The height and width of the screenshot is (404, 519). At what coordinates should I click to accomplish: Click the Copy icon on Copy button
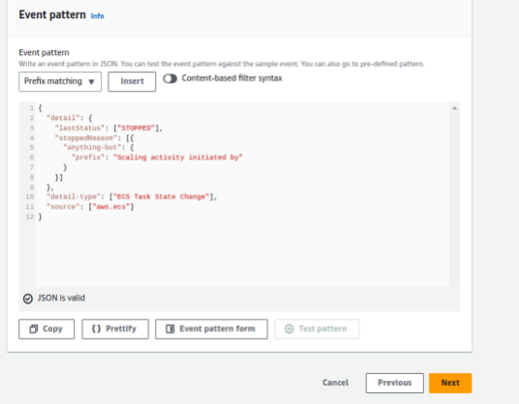[x=34, y=329]
